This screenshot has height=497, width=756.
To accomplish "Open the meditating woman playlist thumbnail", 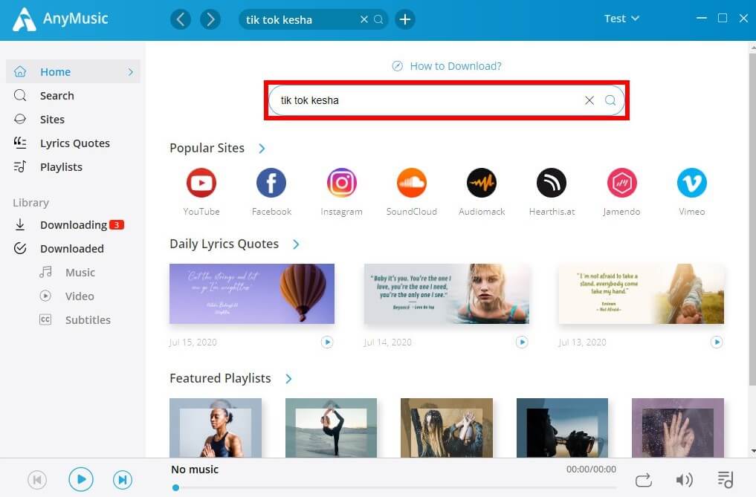I will point(216,428).
